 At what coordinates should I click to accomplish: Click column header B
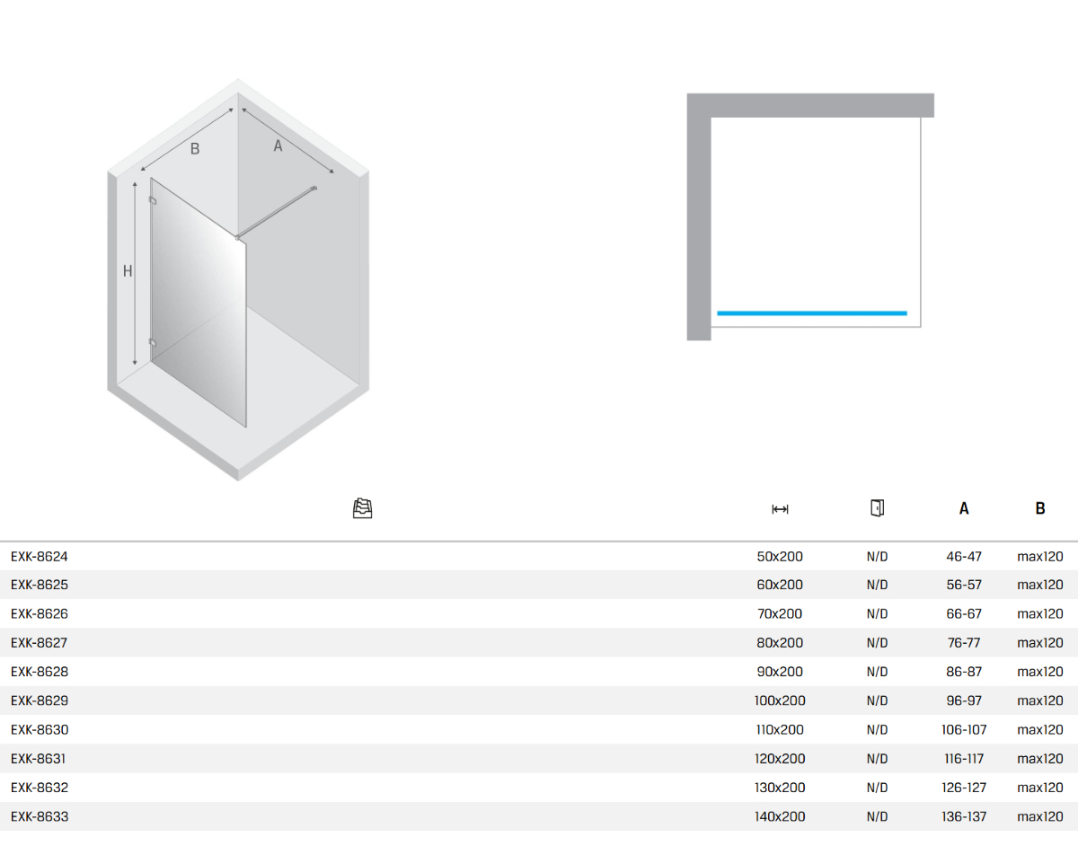[1039, 509]
